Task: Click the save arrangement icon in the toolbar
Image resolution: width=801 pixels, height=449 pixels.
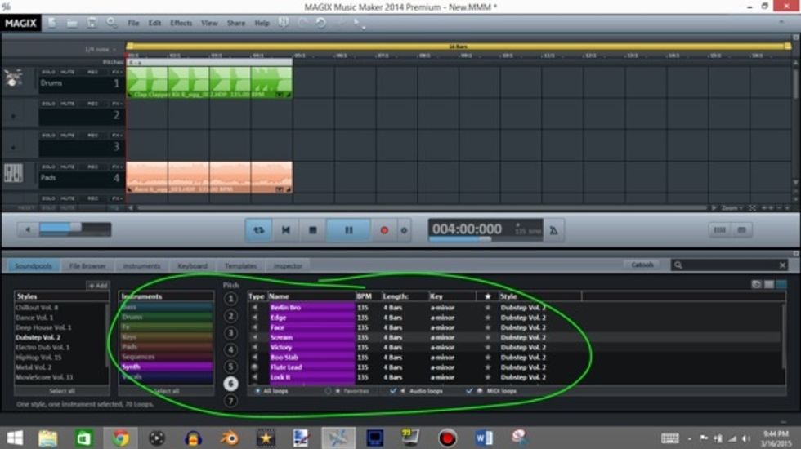Action: click(x=92, y=23)
